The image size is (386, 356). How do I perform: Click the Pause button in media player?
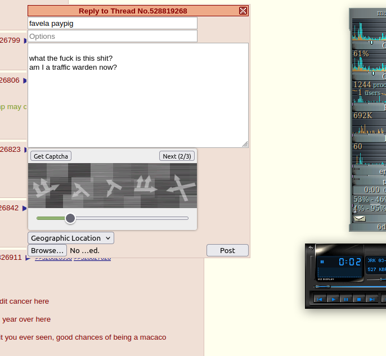(346, 299)
